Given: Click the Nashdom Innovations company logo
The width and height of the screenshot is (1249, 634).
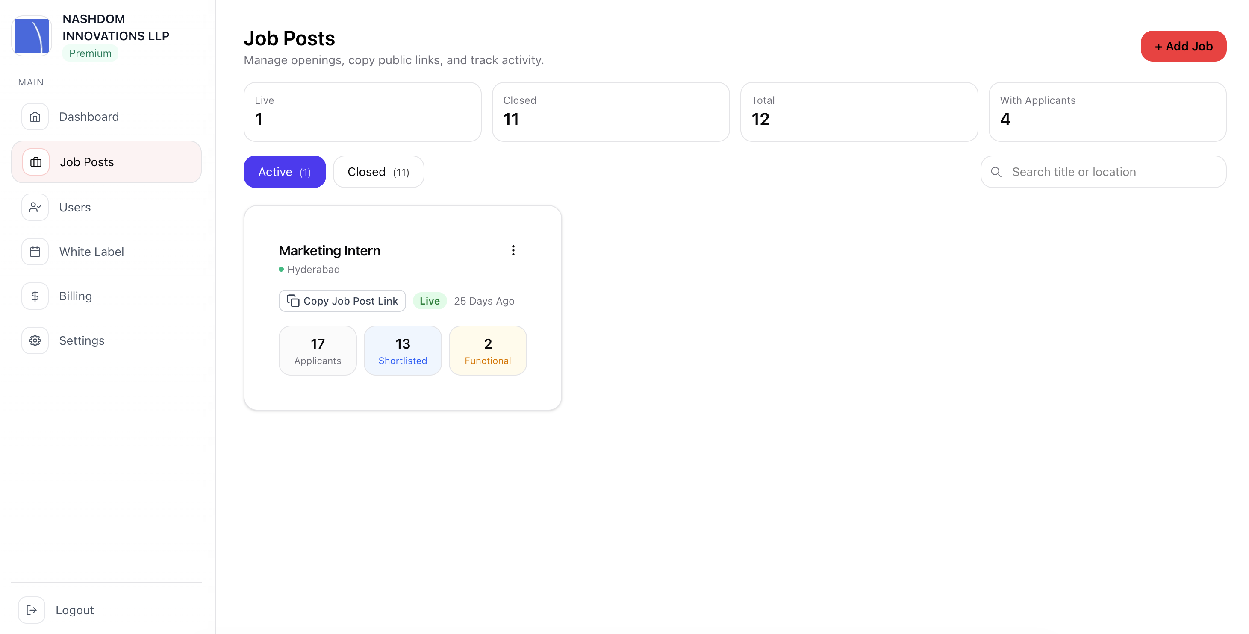Looking at the screenshot, I should point(32,36).
